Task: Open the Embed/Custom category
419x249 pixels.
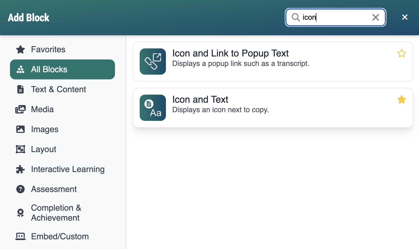Action: pyautogui.click(x=62, y=236)
